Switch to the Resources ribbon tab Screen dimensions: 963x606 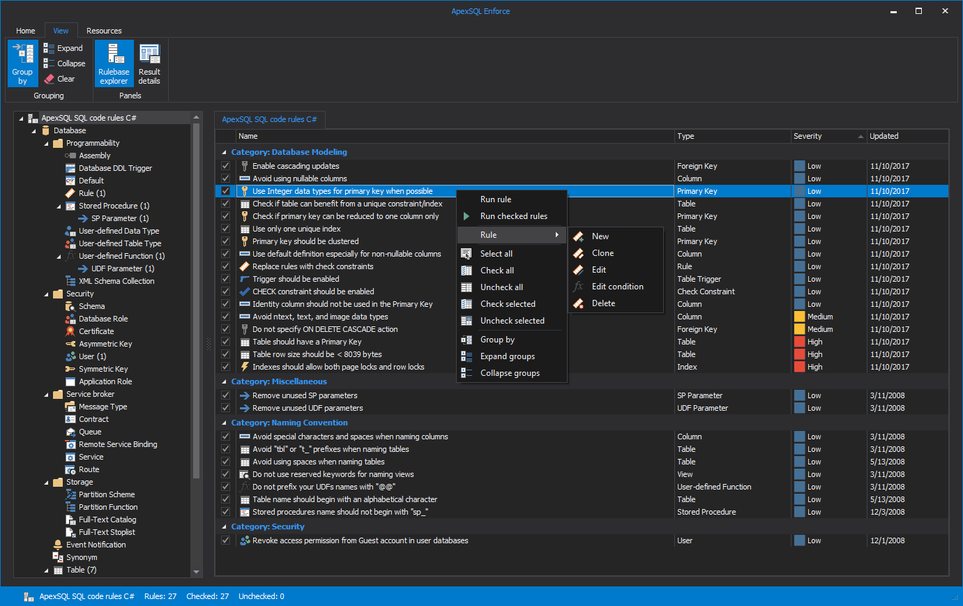click(104, 31)
